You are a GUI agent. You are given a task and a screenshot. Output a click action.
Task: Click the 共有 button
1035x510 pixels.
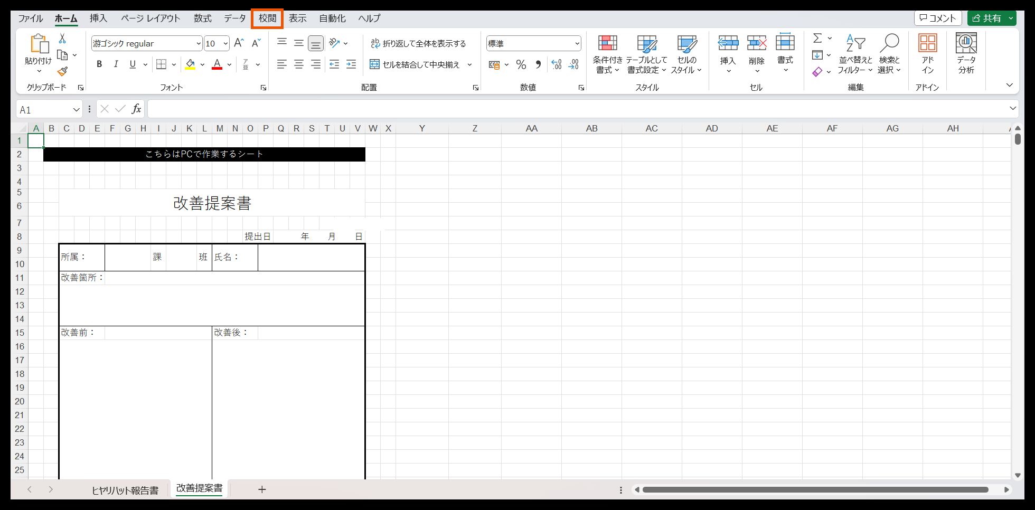pos(992,17)
